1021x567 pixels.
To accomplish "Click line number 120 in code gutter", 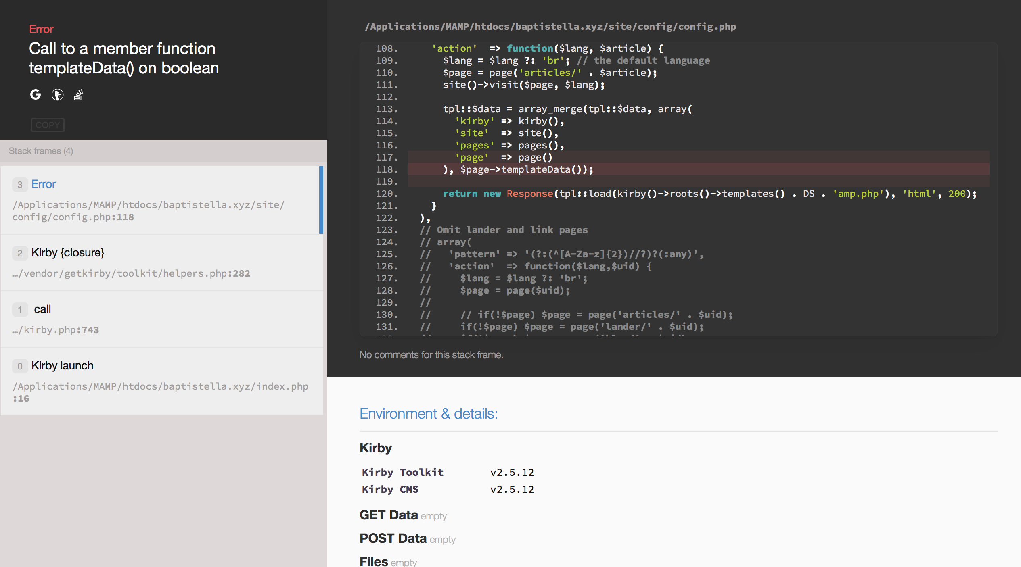I will click(386, 194).
